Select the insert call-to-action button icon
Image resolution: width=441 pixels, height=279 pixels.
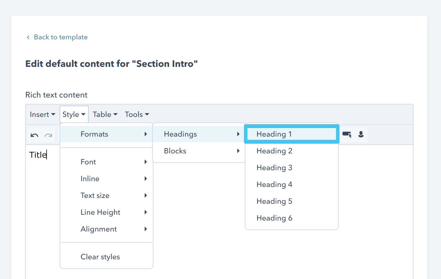[x=347, y=134]
